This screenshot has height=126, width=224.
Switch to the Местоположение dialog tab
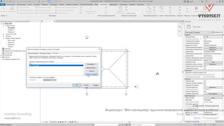(33, 53)
